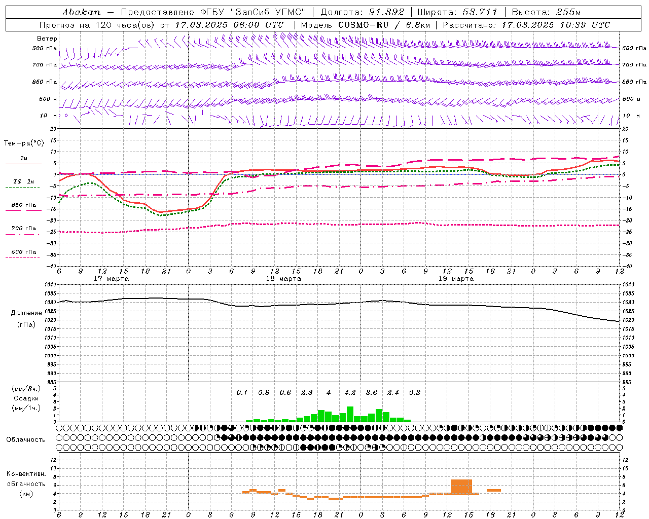Viewport: 649px width, 519px height.
Task: Click the (гПа) unit under Давление
Action: click(26, 325)
